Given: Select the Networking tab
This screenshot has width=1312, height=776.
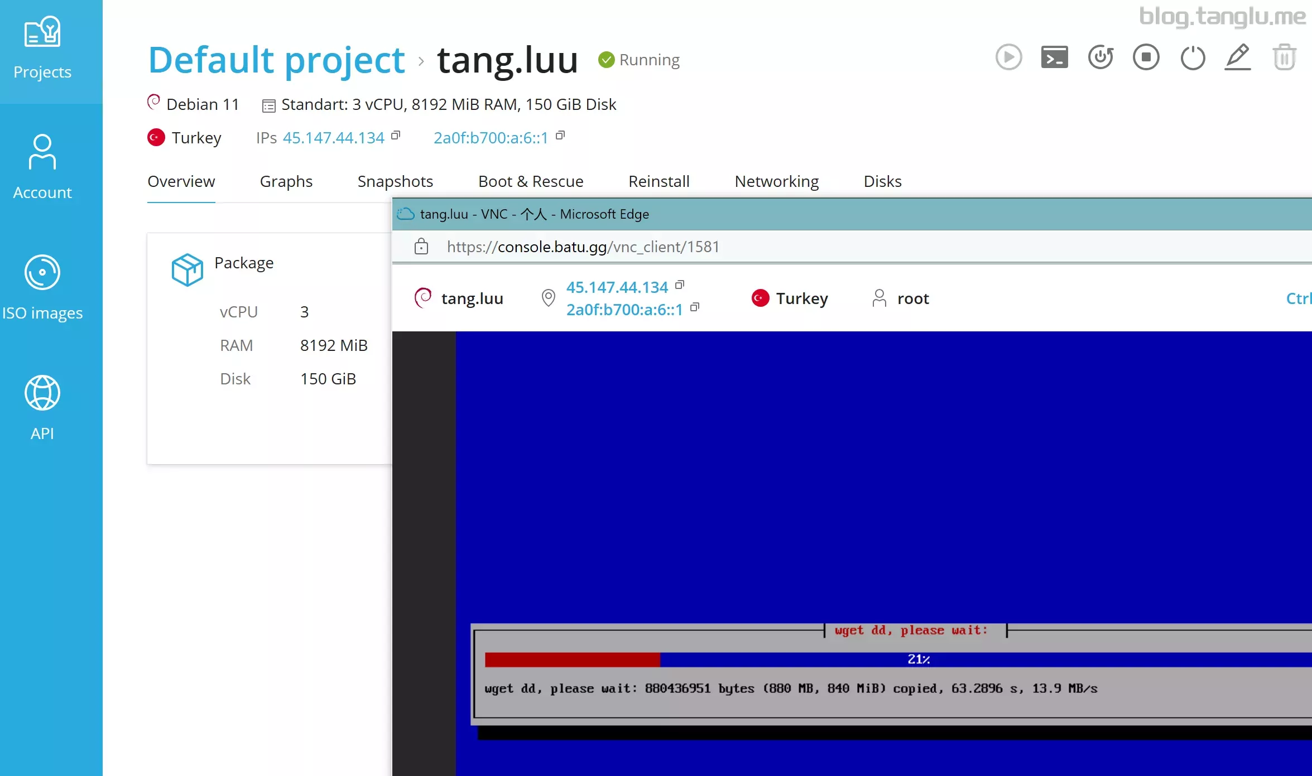Looking at the screenshot, I should point(776,181).
